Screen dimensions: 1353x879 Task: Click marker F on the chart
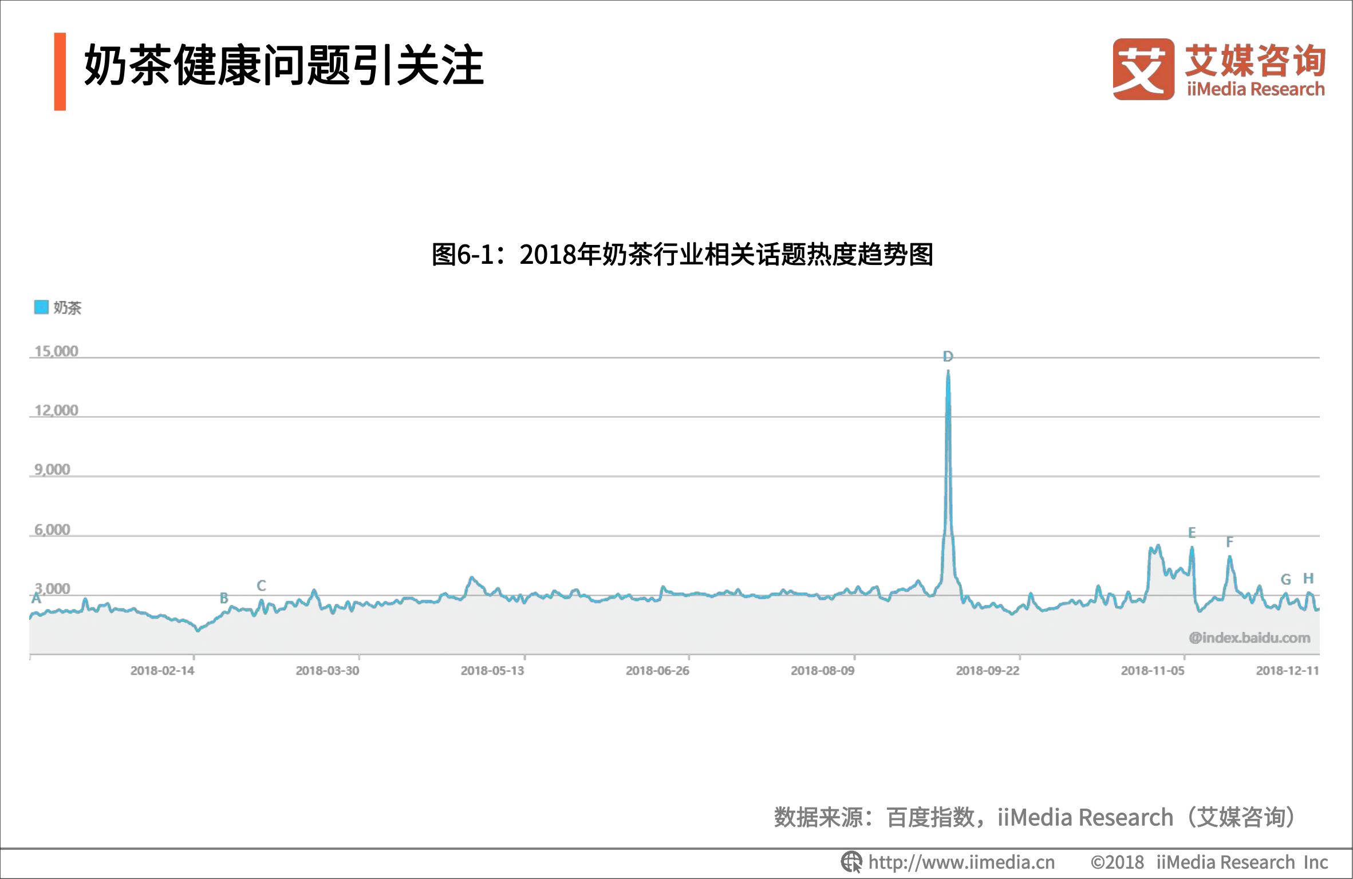[x=1229, y=542]
